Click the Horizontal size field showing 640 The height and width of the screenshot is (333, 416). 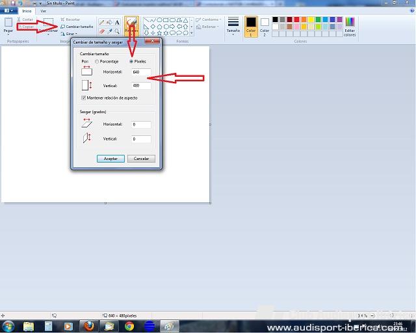140,72
